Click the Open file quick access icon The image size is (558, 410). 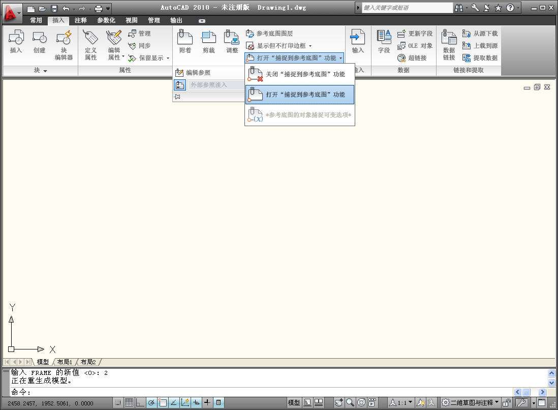[x=43, y=8]
